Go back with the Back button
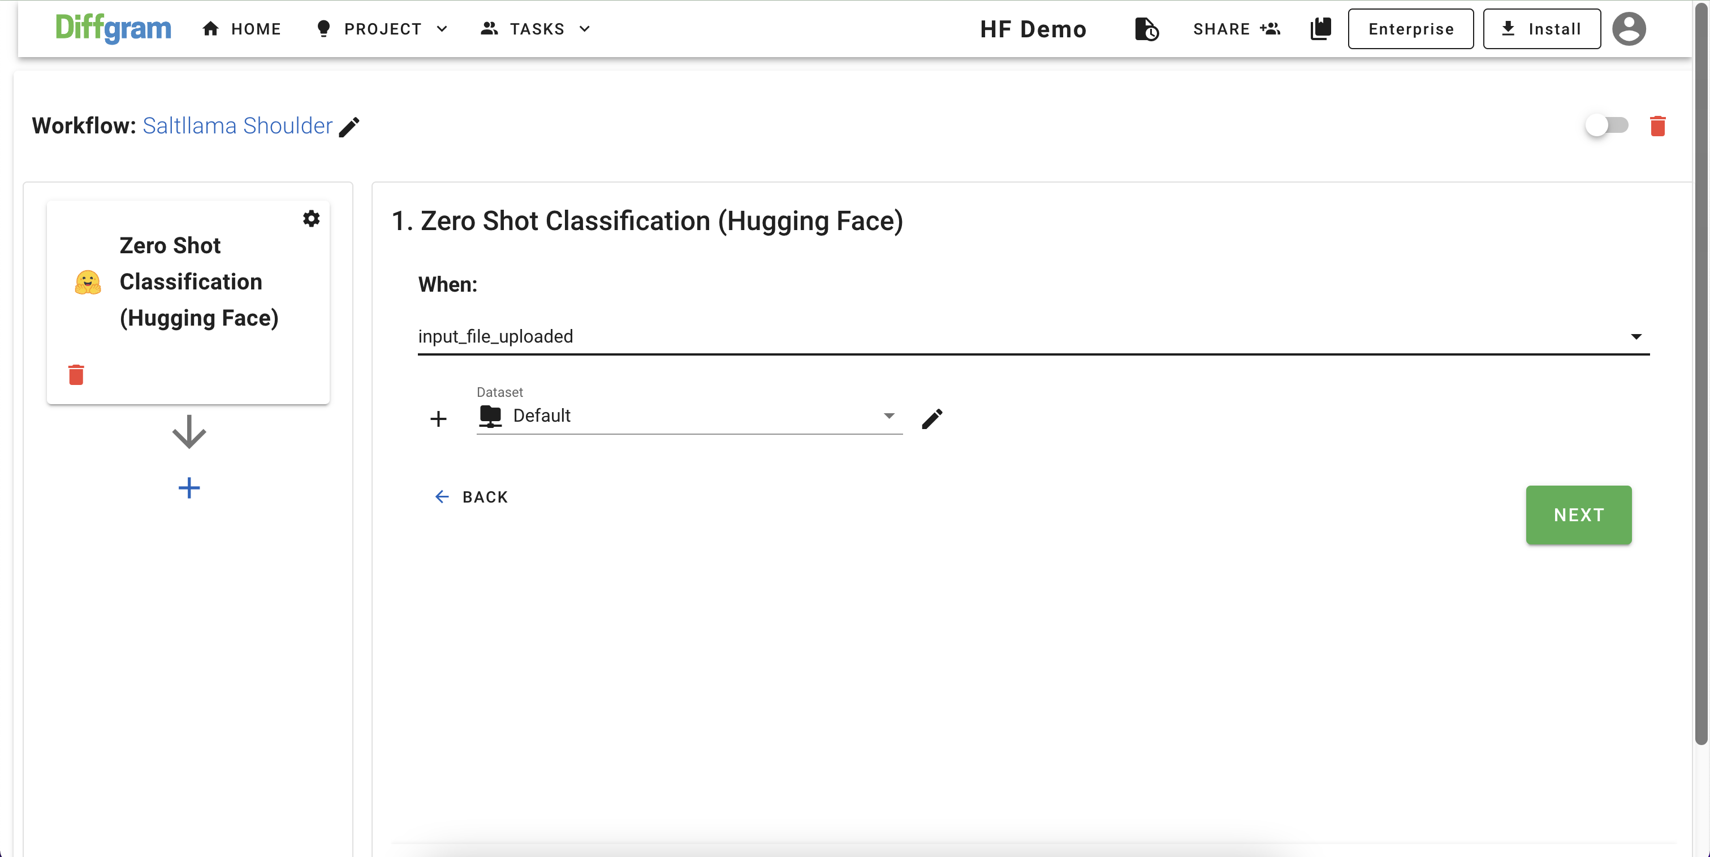1710x857 pixels. tap(471, 497)
